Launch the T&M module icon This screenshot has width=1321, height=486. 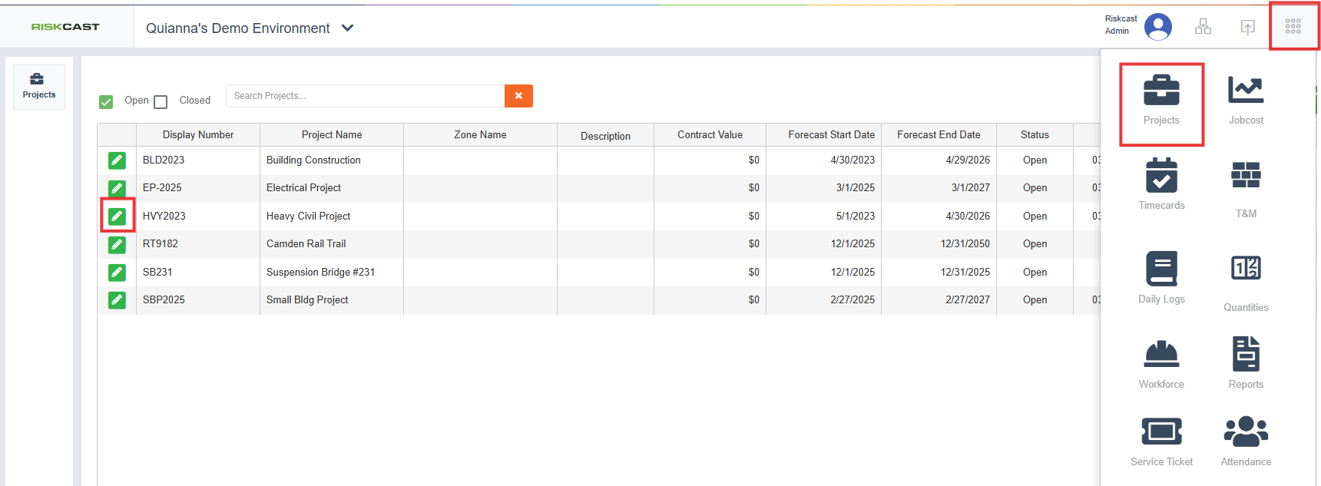click(x=1246, y=189)
